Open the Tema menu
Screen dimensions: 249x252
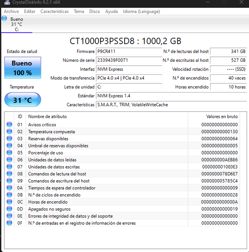coord(79,11)
